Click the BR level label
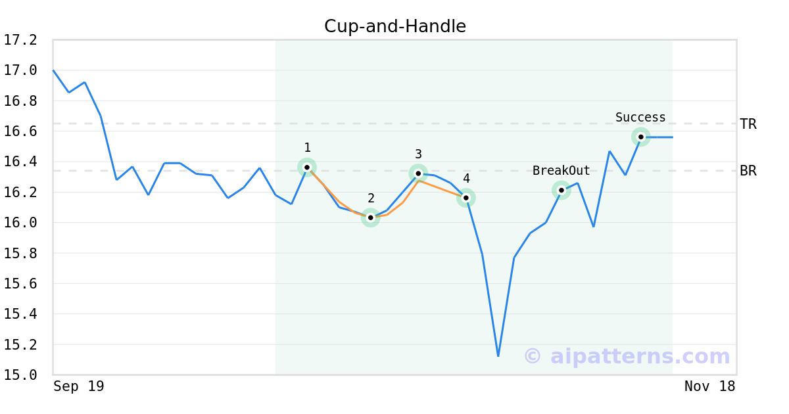The height and width of the screenshot is (414, 789). point(748,171)
